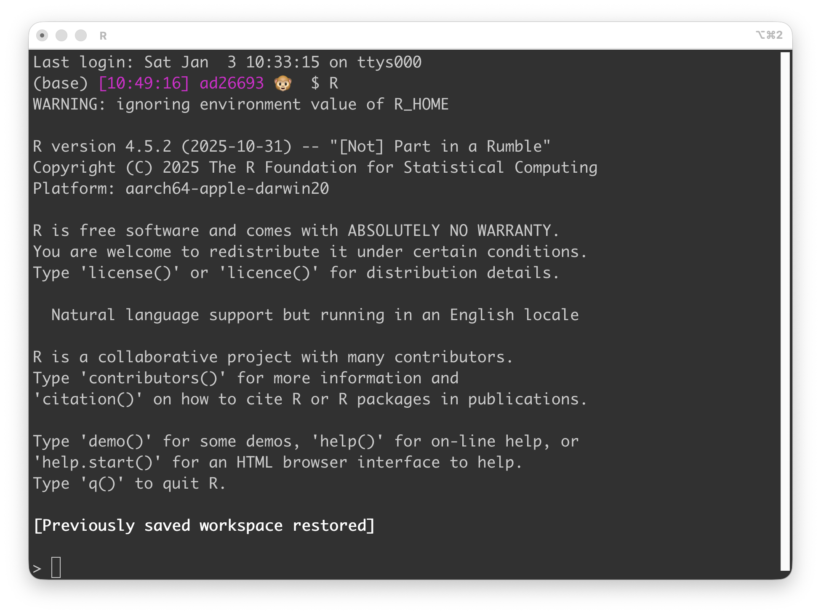Click the minimize window button
The height and width of the screenshot is (615, 821).
pos(61,36)
